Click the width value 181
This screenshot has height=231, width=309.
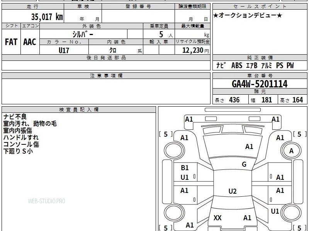coord(267,100)
